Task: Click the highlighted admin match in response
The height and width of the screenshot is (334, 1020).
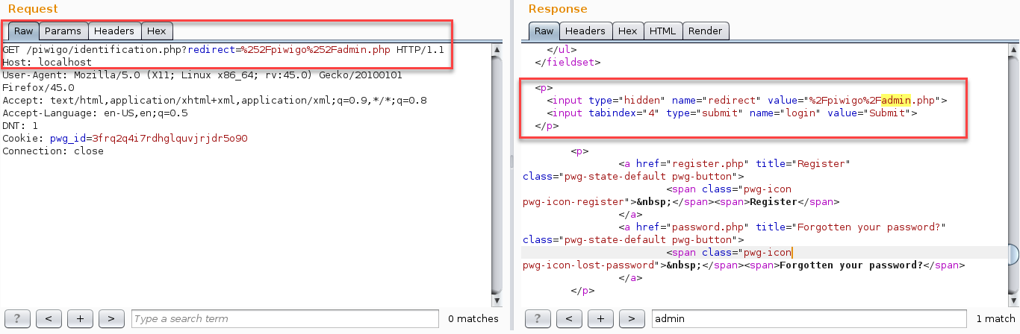Action: (x=896, y=100)
